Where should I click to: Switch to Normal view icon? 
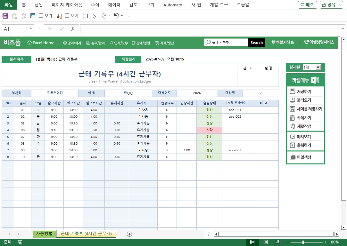252,242
